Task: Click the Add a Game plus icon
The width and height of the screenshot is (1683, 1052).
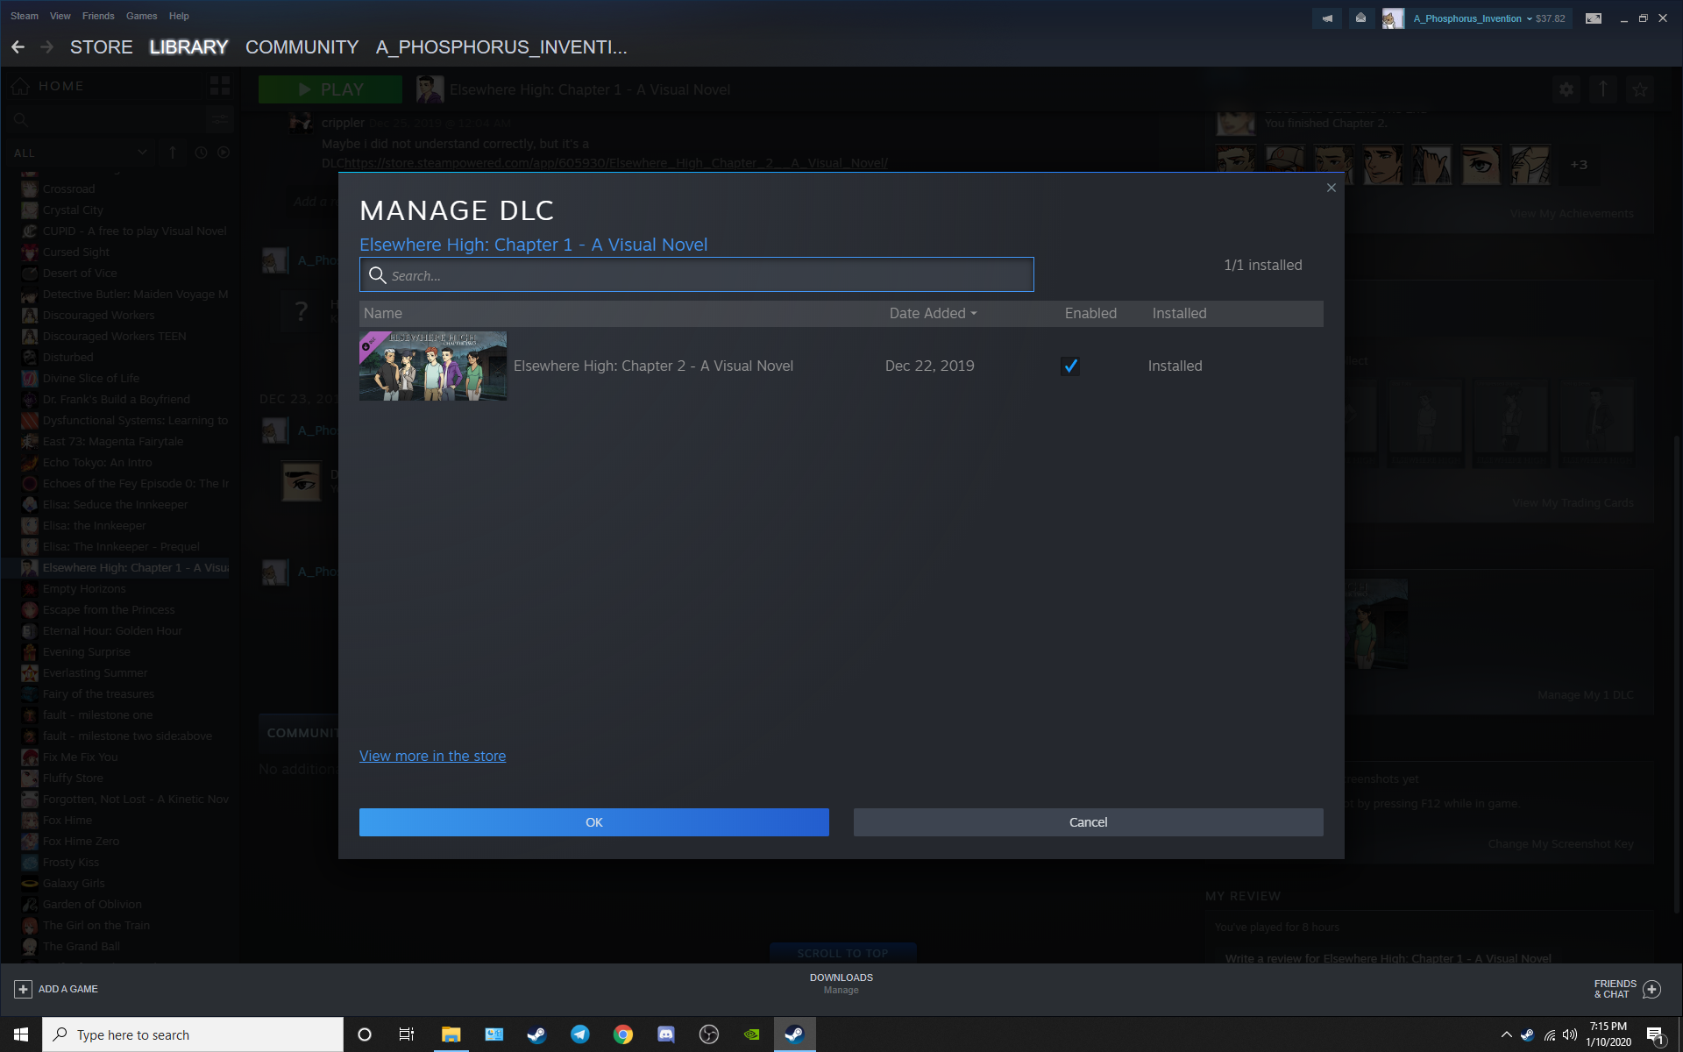Action: pos(23,989)
